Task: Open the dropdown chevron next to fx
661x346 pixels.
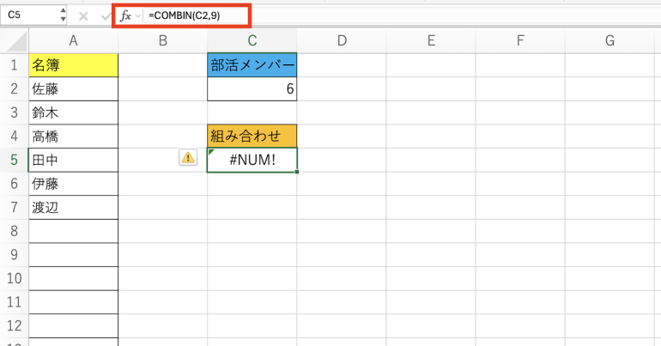Action: point(137,15)
